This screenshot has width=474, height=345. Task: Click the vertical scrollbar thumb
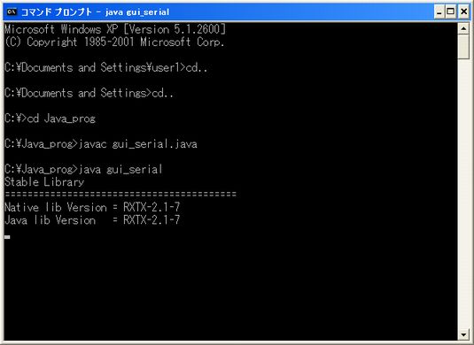point(463,47)
